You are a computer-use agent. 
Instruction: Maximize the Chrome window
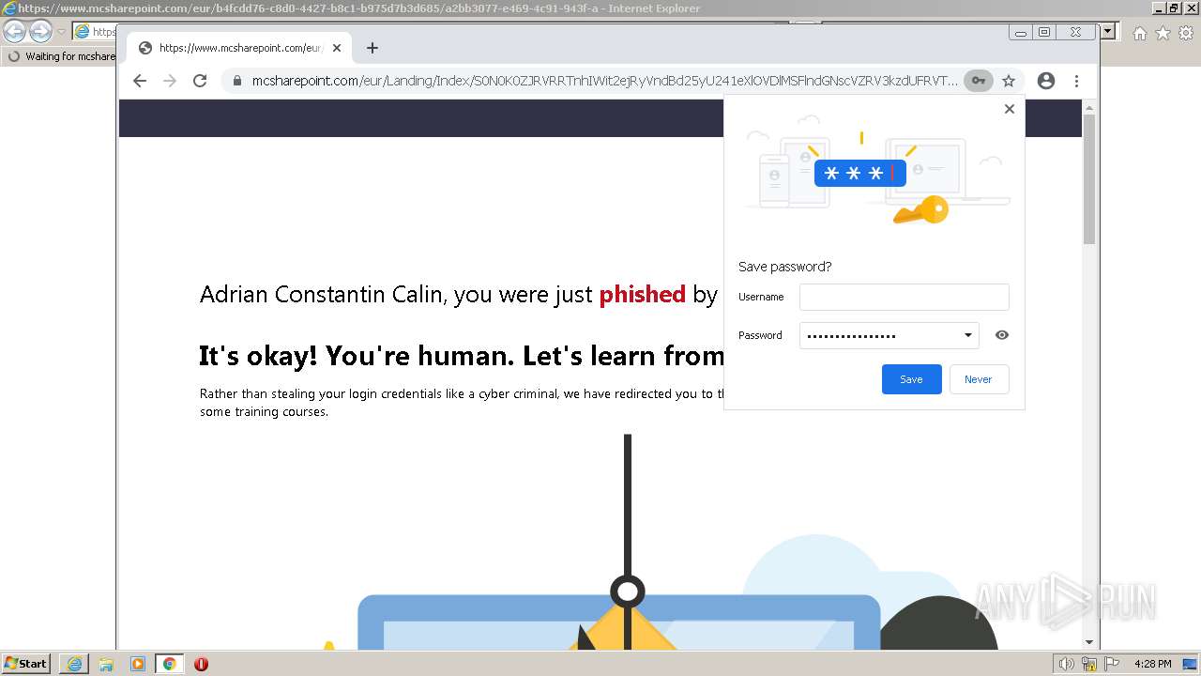pyautogui.click(x=1044, y=32)
